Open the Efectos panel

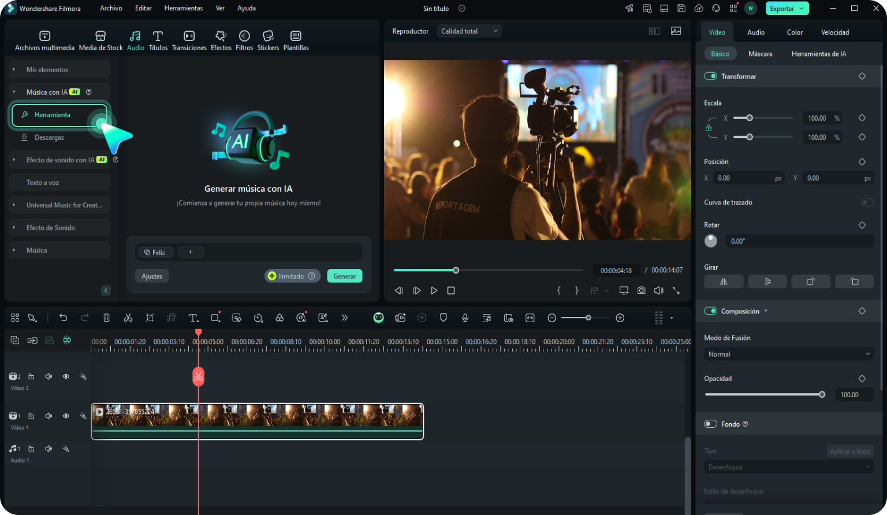(x=221, y=40)
